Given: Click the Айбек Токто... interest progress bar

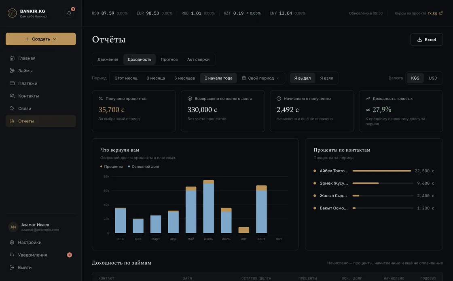Looking at the screenshot, I should tap(383, 171).
